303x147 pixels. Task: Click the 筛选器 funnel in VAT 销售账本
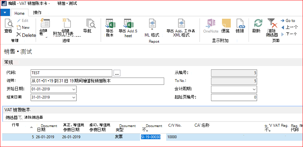(x=20, y=117)
